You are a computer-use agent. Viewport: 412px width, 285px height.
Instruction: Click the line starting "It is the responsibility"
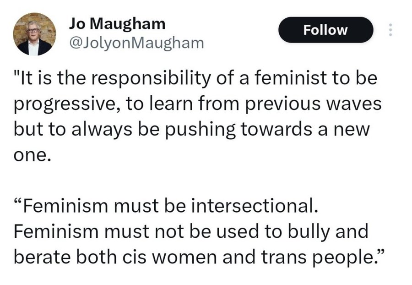pyautogui.click(x=197, y=78)
